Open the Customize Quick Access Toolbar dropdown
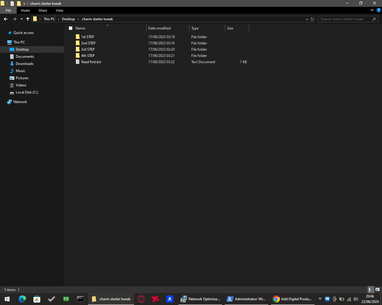Screen dimensions: 382x305 point(24,4)
